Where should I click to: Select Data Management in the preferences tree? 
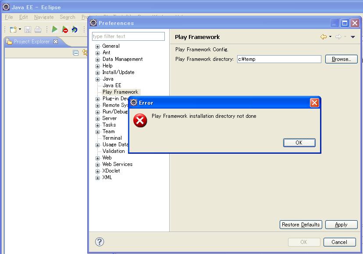tap(122, 59)
